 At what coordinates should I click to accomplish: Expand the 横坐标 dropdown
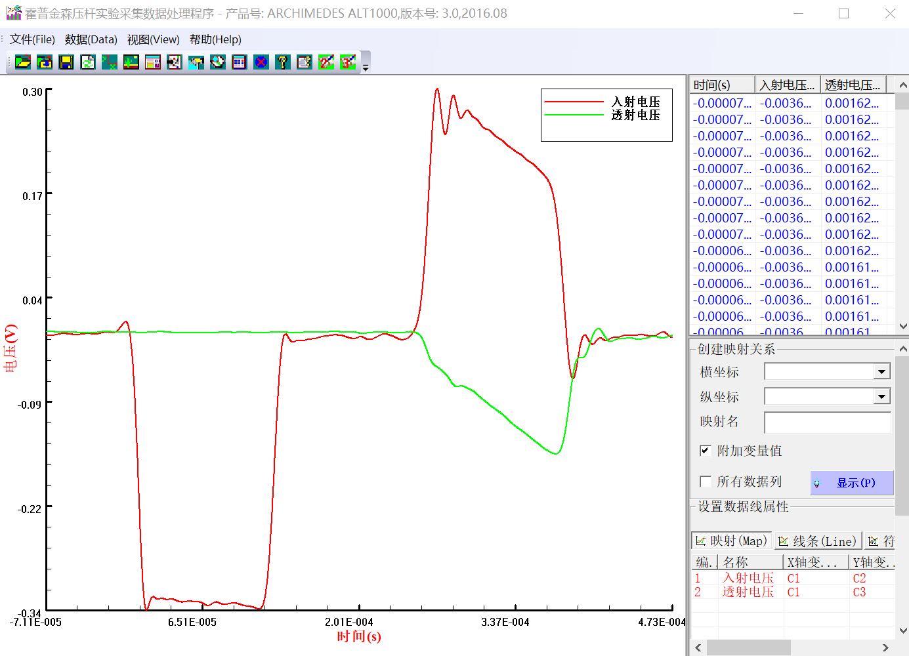pos(881,372)
